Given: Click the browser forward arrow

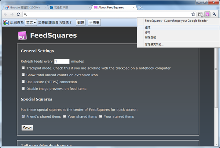Looking at the screenshot, I should pos(12,14).
